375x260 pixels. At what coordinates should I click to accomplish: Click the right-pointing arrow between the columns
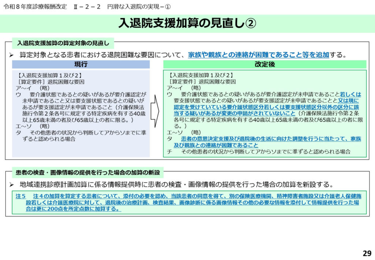(155, 109)
